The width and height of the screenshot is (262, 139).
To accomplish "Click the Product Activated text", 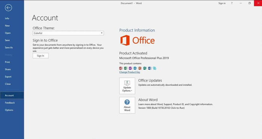I will [x=133, y=53].
